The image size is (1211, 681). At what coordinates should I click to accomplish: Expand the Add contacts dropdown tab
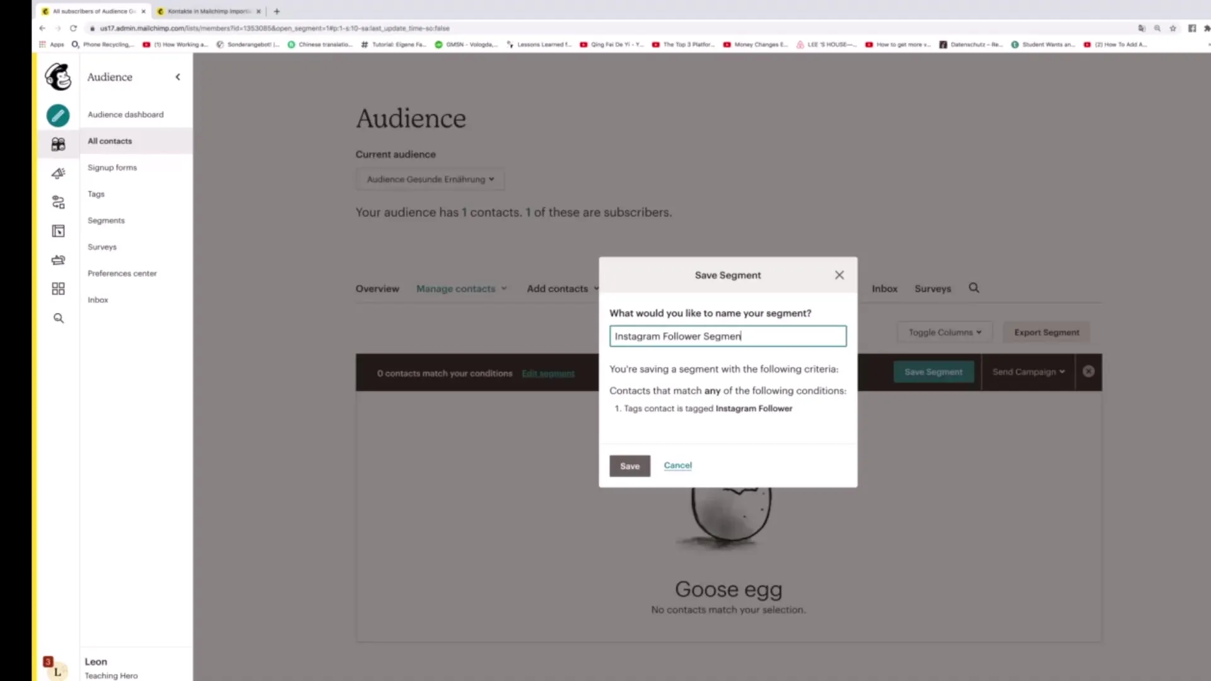563,289
